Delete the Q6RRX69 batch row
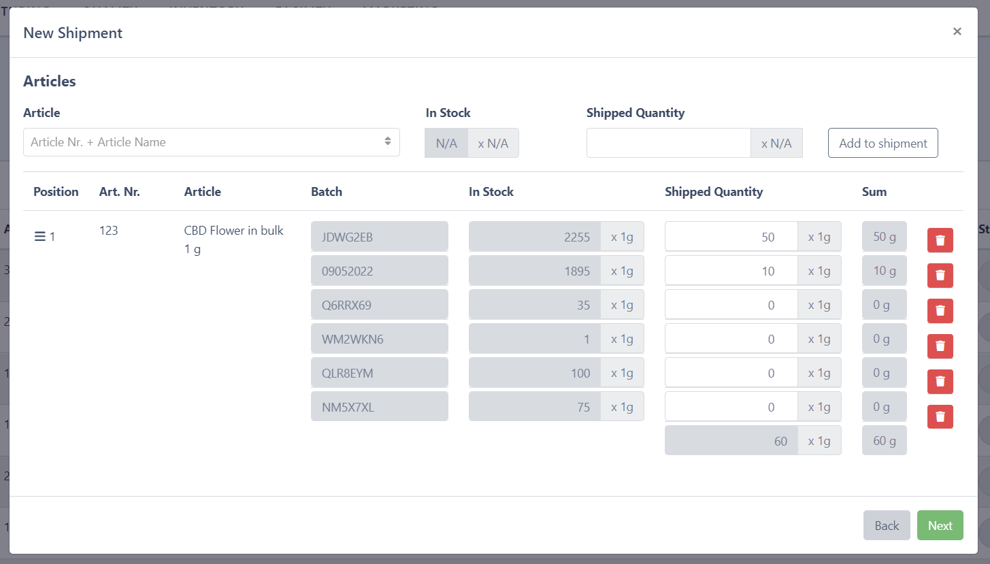The height and width of the screenshot is (564, 990). pos(940,311)
